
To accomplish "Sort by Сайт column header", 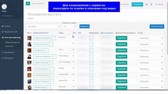I will click(80, 33).
